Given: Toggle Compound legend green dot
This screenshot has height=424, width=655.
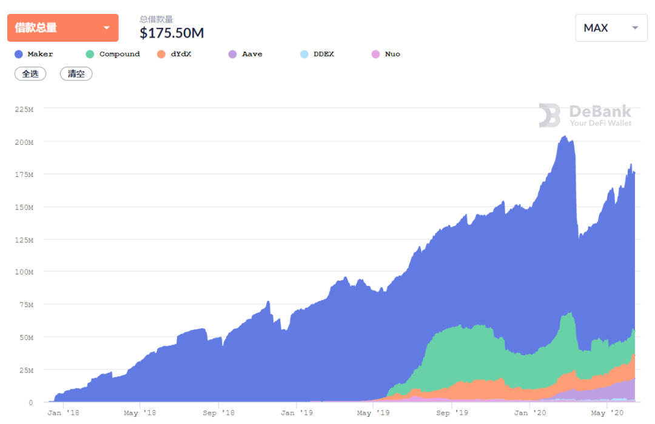Looking at the screenshot, I should pos(90,55).
